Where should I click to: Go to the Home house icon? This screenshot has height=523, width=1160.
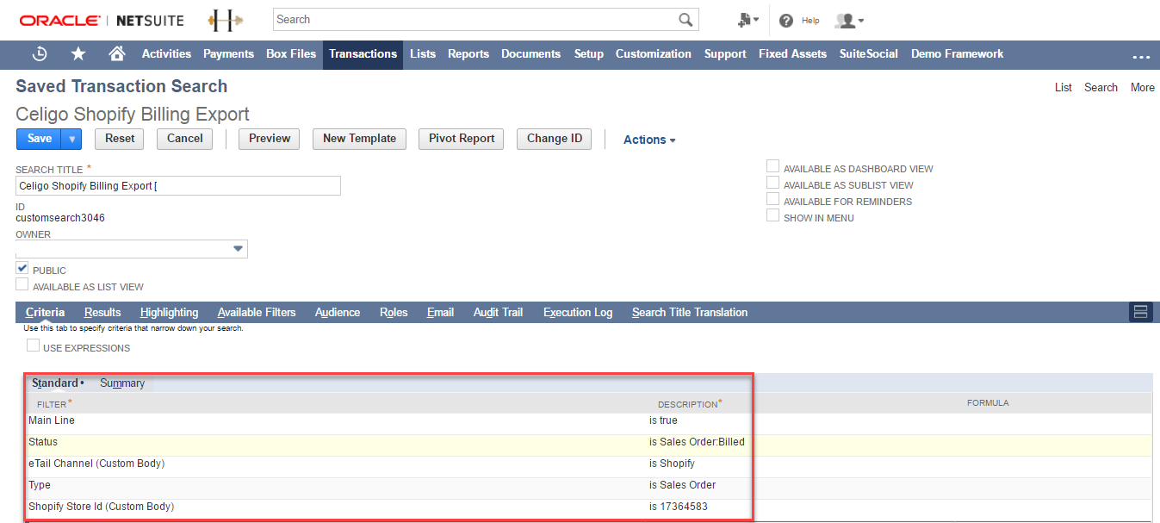[x=117, y=53]
